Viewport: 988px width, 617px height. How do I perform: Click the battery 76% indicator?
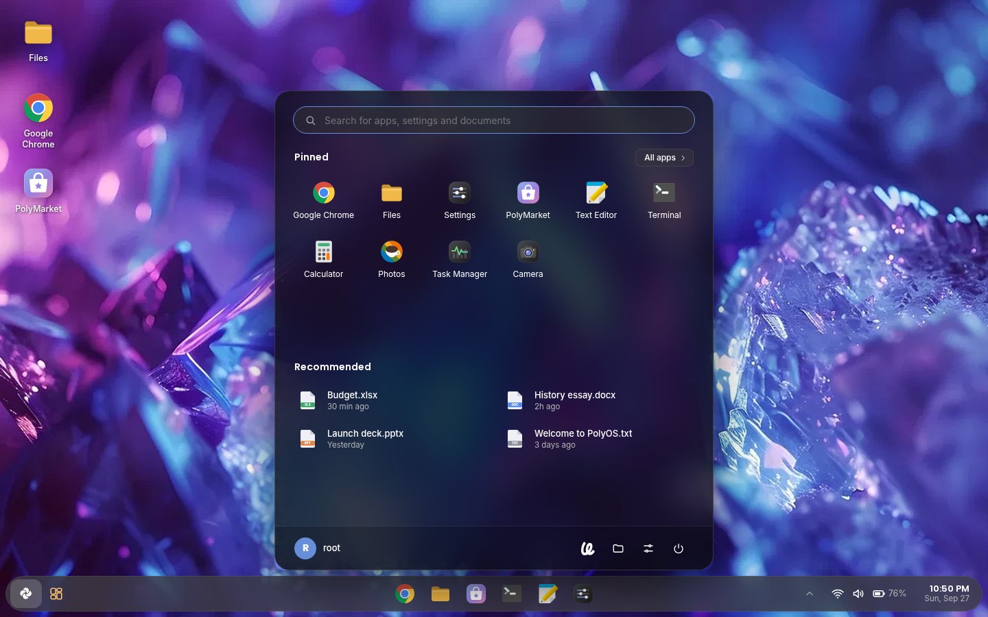click(889, 594)
